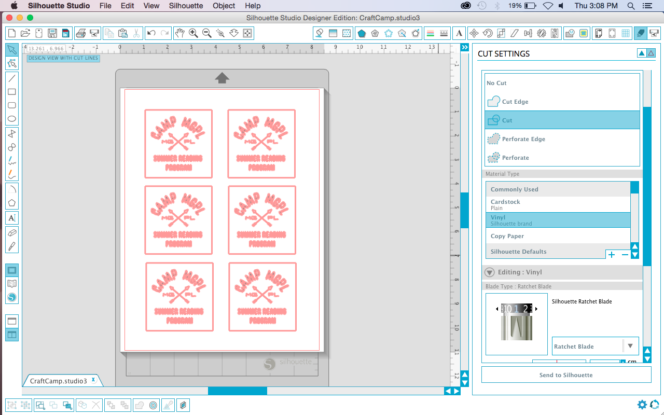Viewport: 664px width, 415px height.
Task: Click material list down arrow
Action: (x=634, y=255)
